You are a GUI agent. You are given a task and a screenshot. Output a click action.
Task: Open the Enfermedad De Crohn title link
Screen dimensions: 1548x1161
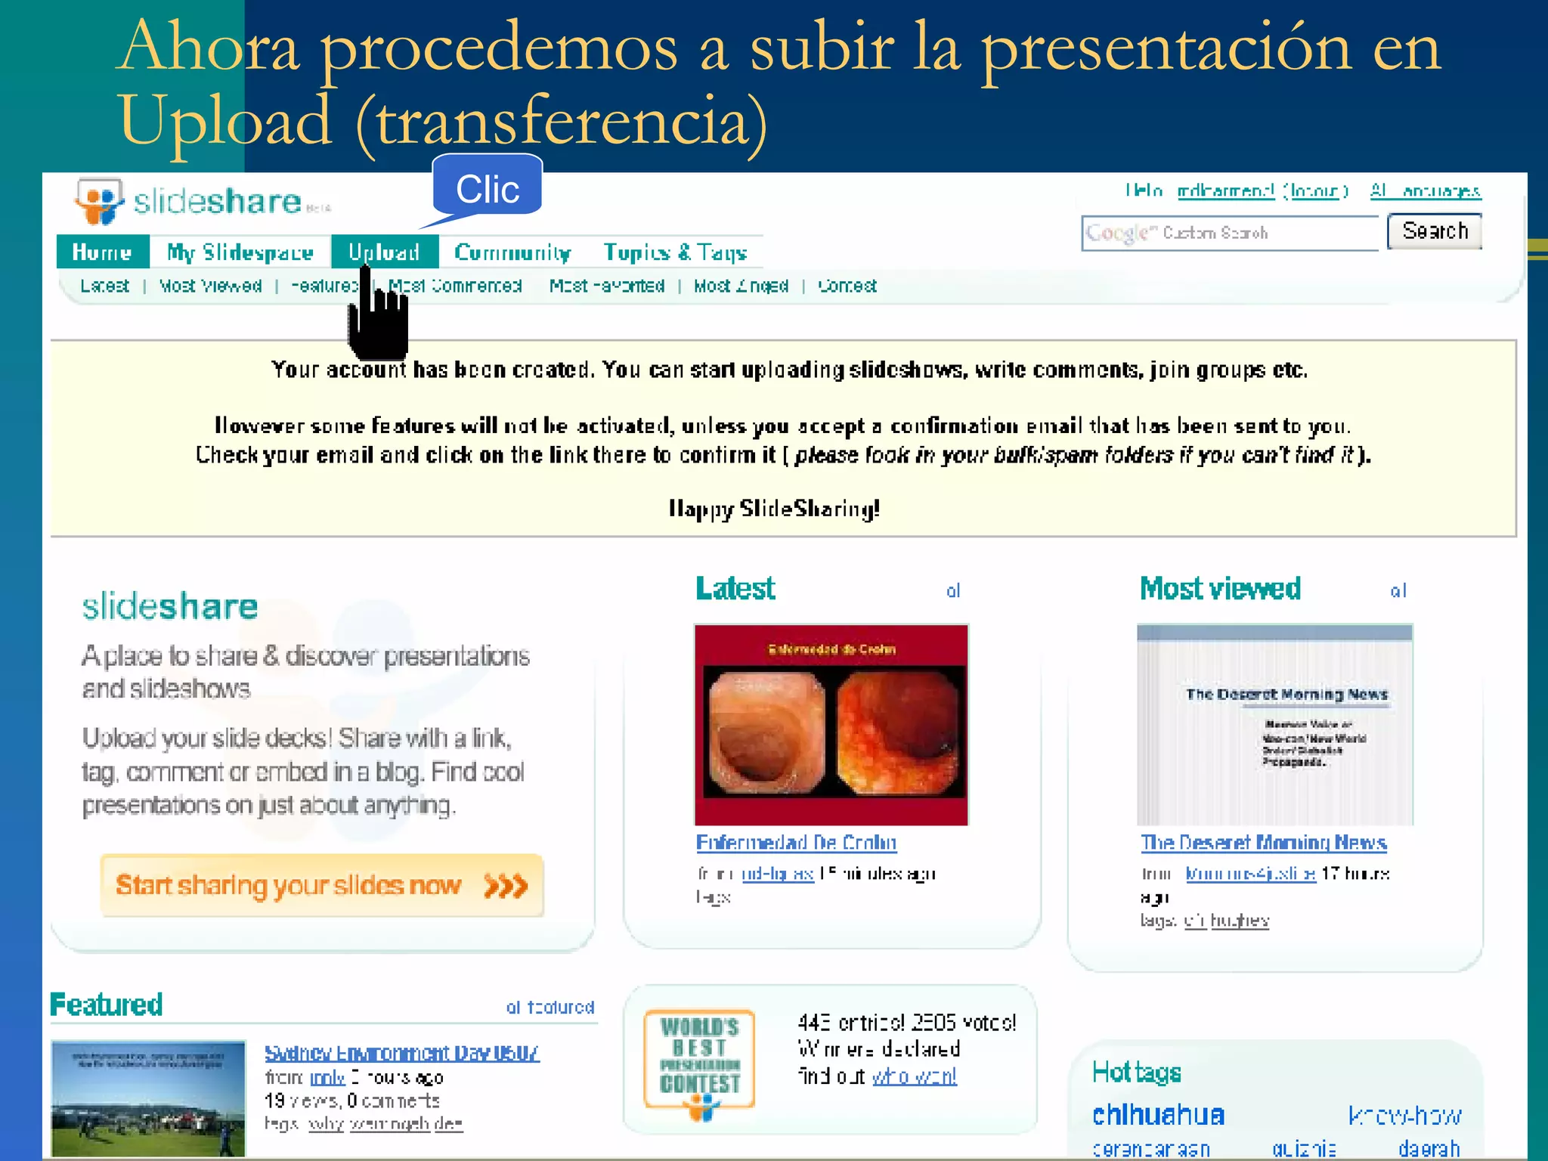click(x=796, y=842)
